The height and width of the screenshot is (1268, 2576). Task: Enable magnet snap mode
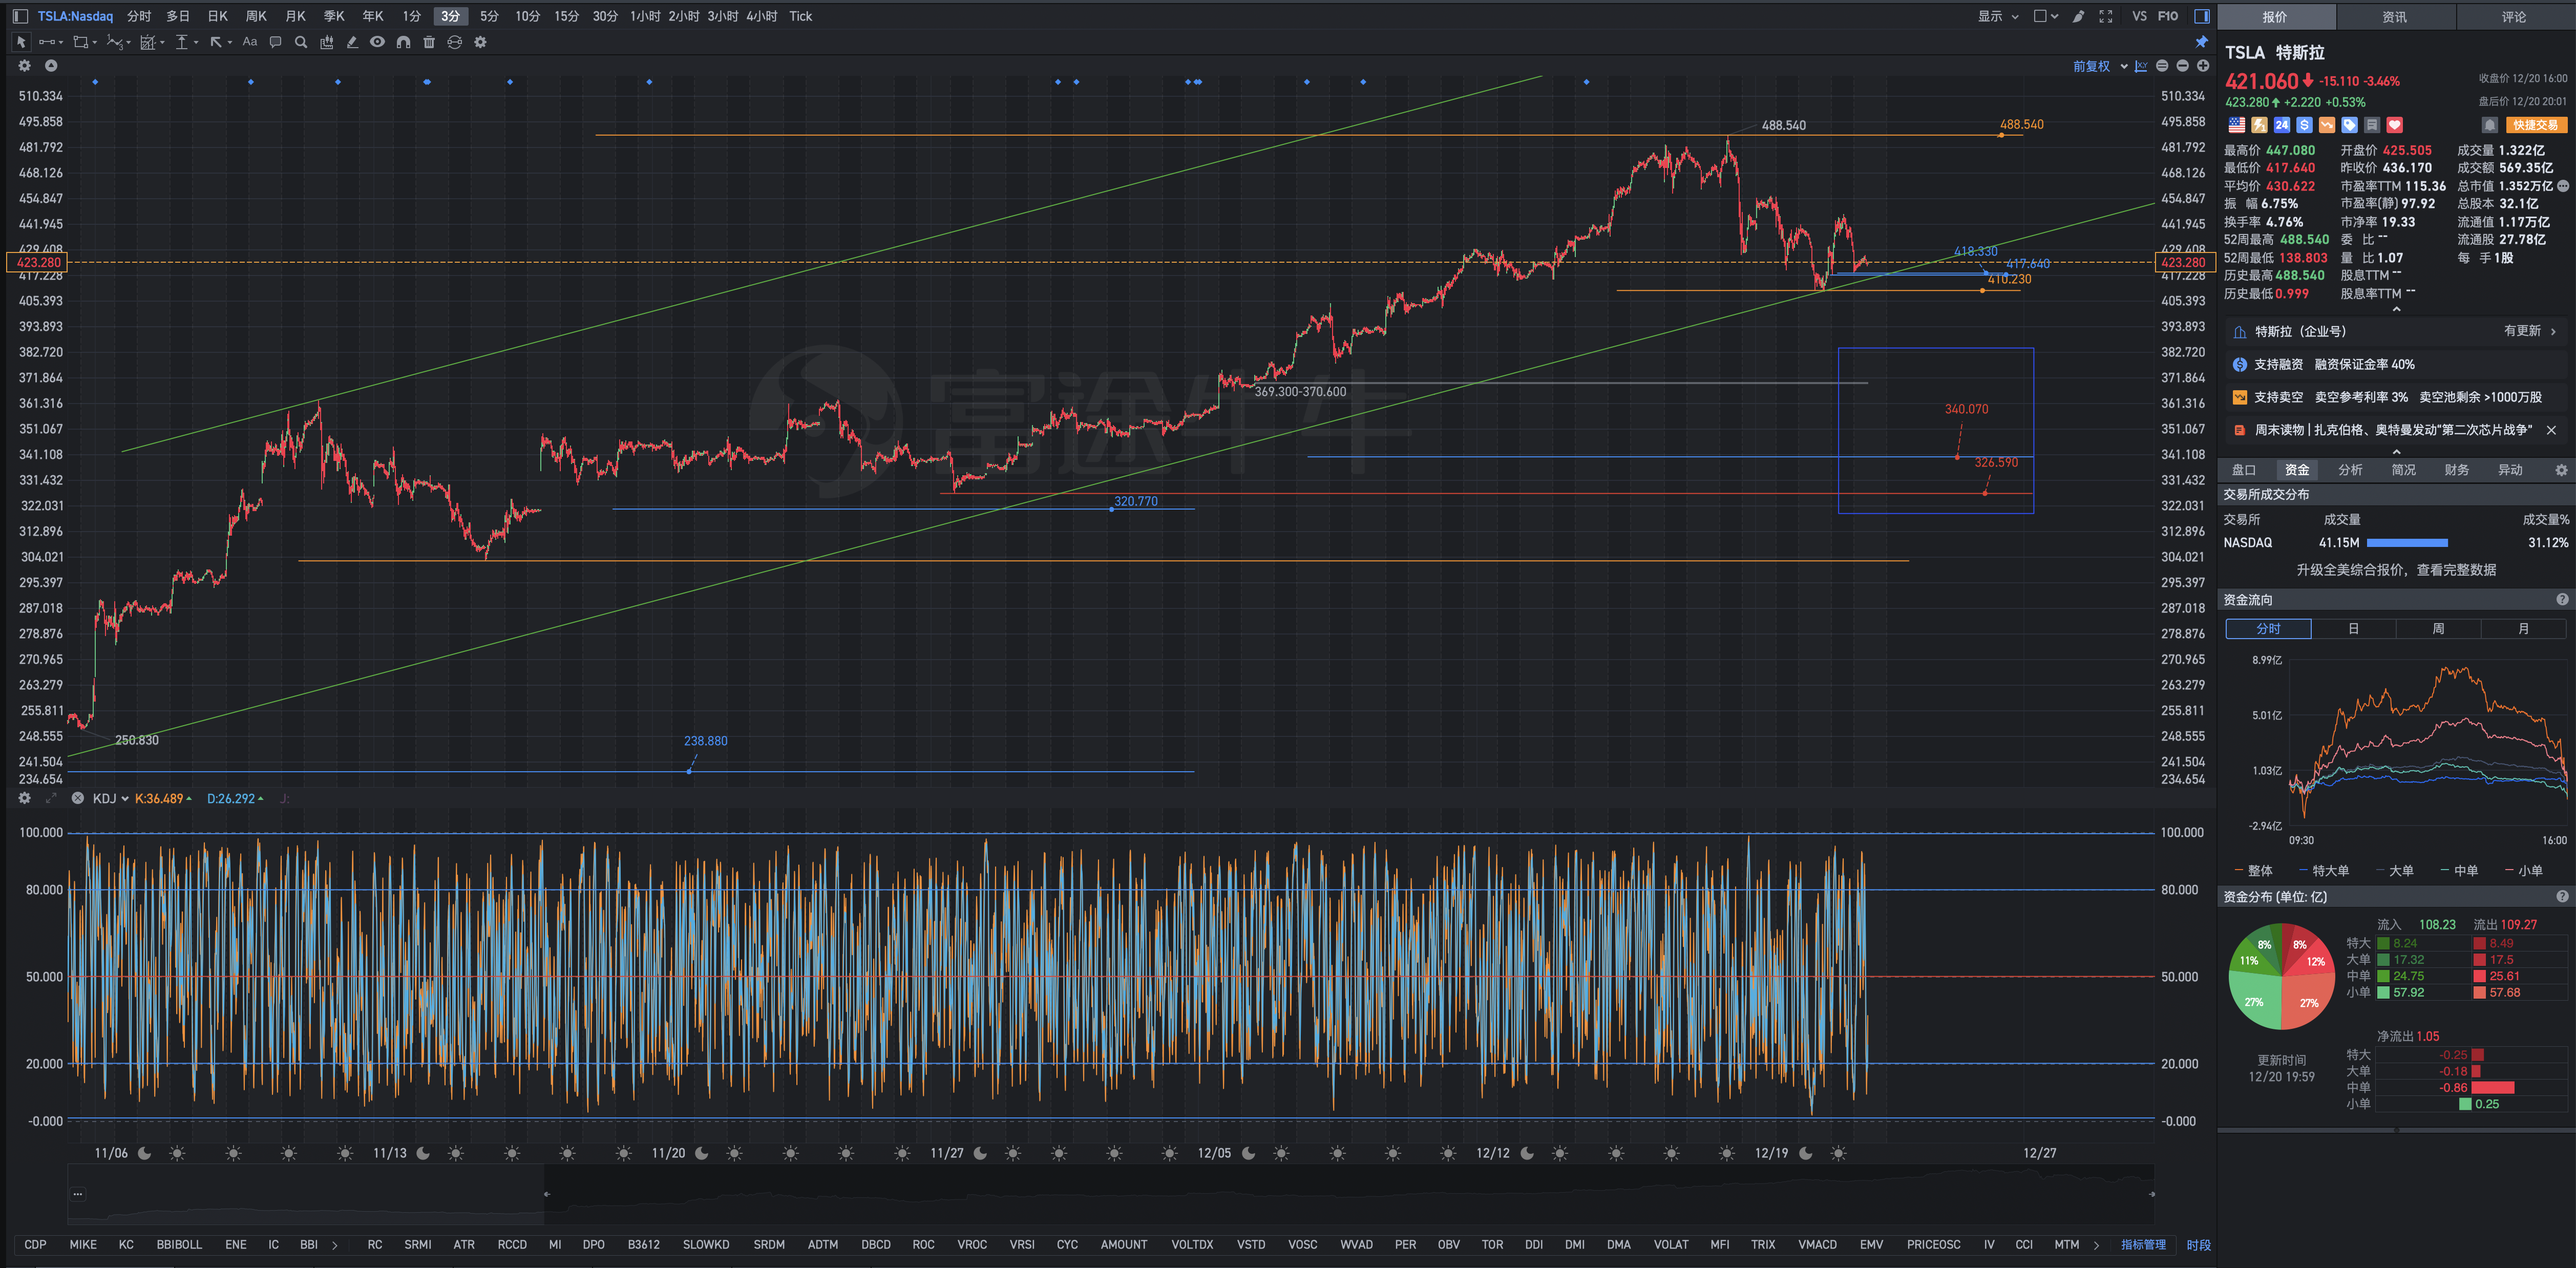403,42
